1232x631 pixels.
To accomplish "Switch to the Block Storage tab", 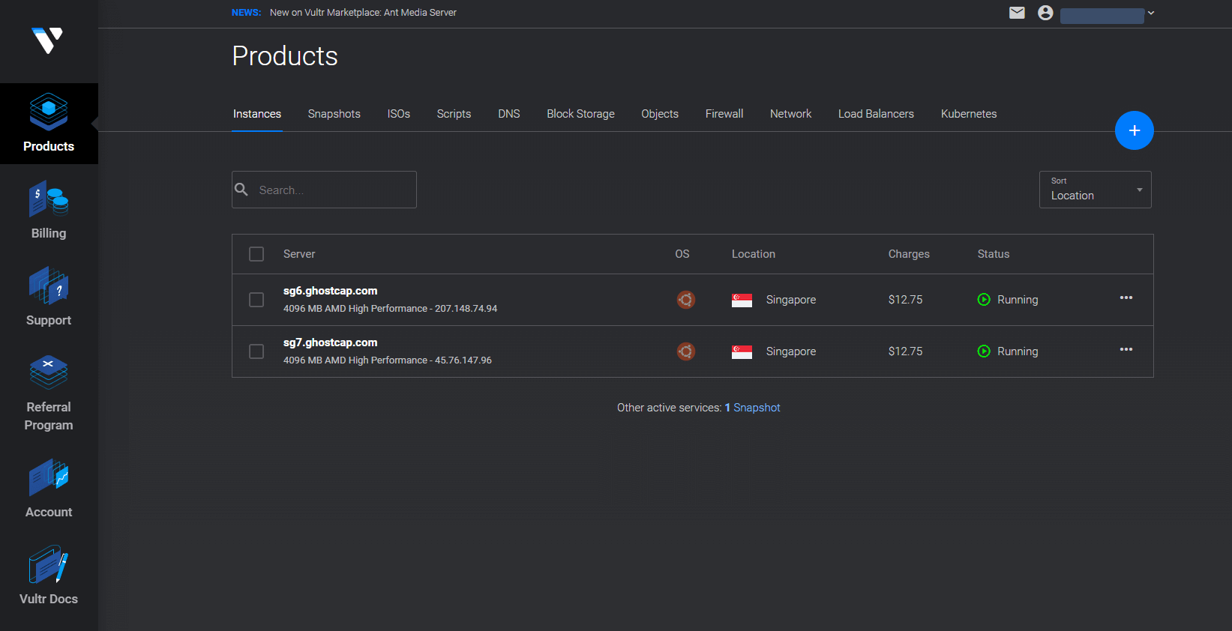I will point(580,114).
